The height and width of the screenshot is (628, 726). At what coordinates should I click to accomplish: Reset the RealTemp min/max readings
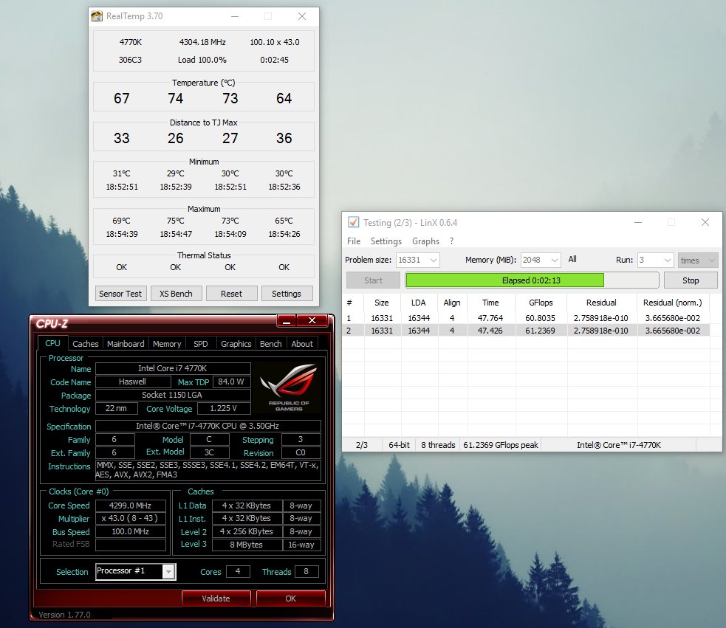(x=231, y=294)
